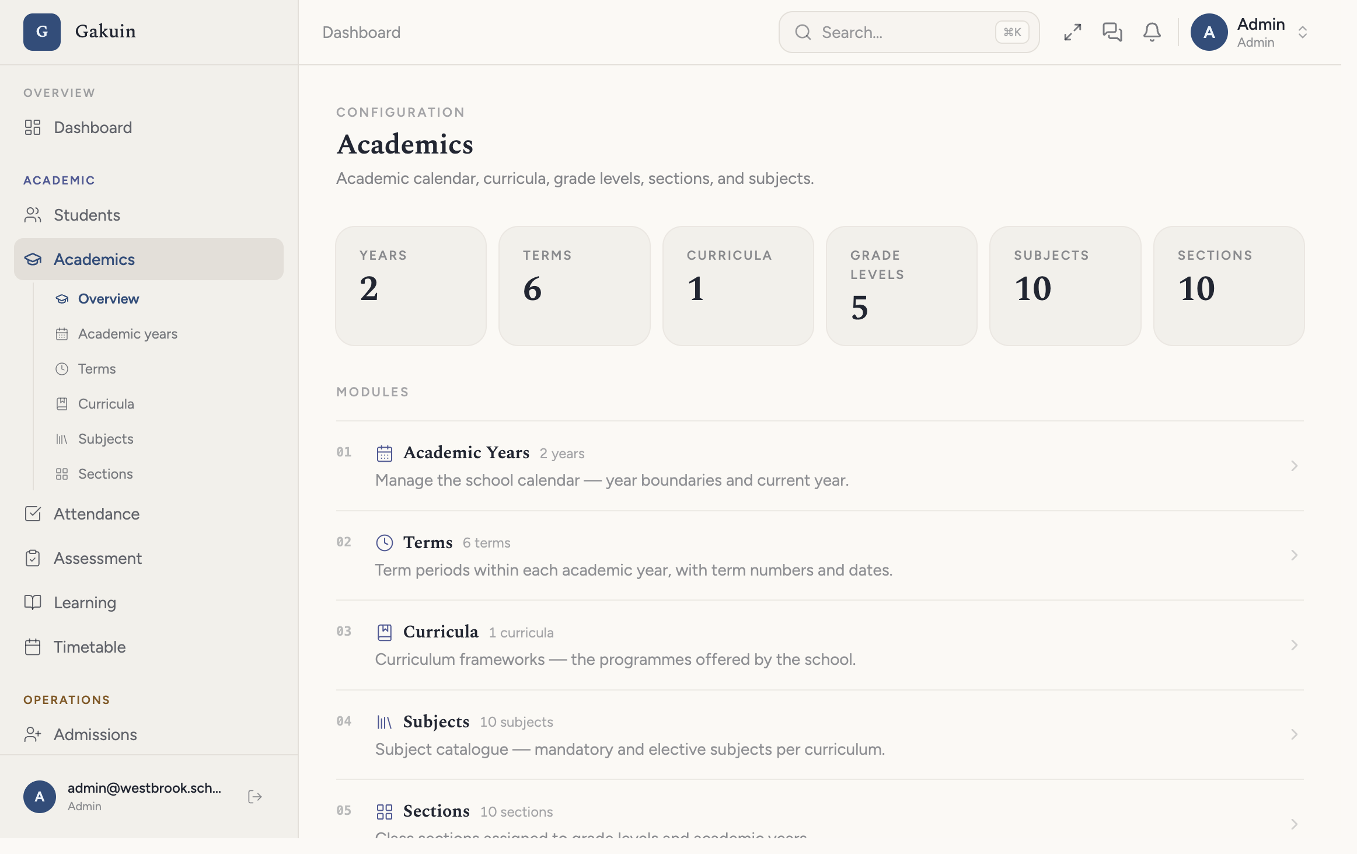This screenshot has width=1357, height=854.
Task: Click the Grade Levels stat card
Action: 902,286
